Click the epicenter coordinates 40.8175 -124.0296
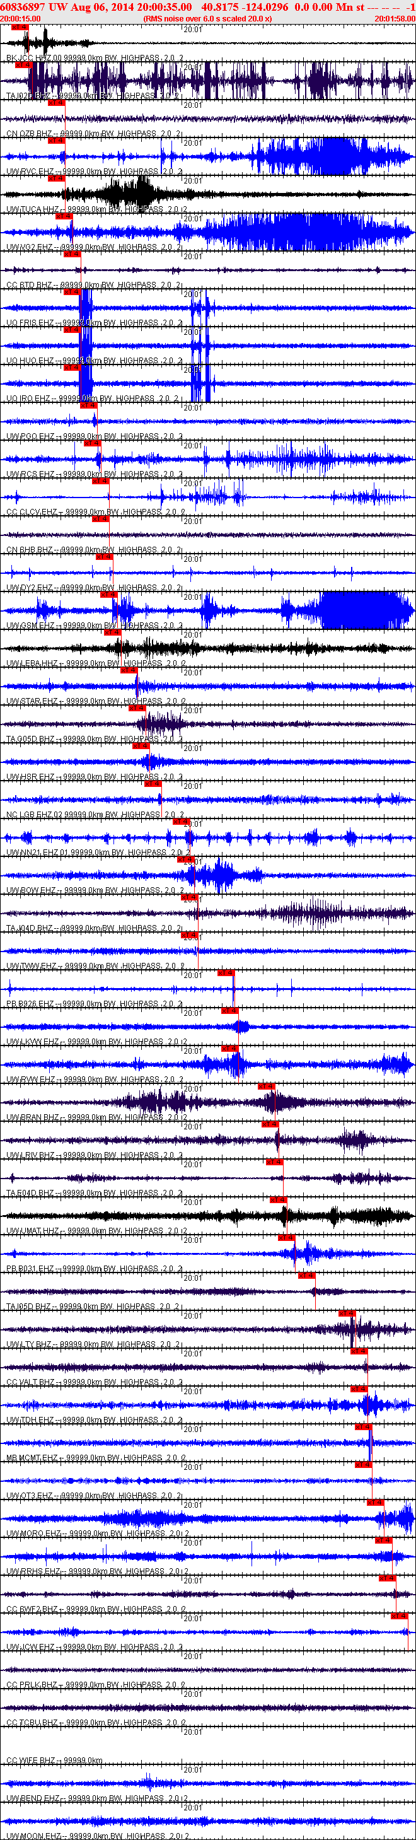416x1840 pixels. [x=245, y=6]
